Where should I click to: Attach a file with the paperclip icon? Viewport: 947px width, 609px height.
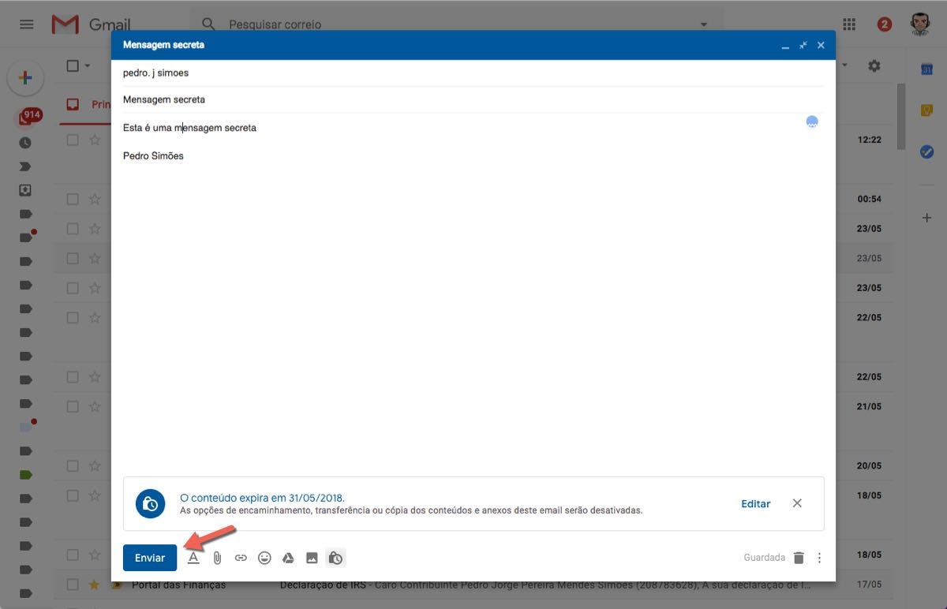(217, 558)
